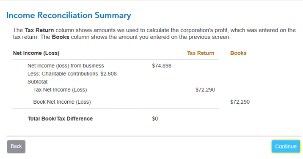The image size is (303, 159).
Task: Click the Books column header
Action: pos(238,53)
